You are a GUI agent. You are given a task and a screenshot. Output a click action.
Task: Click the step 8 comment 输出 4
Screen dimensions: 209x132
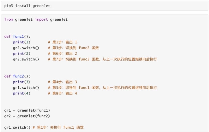(x=62, y=93)
